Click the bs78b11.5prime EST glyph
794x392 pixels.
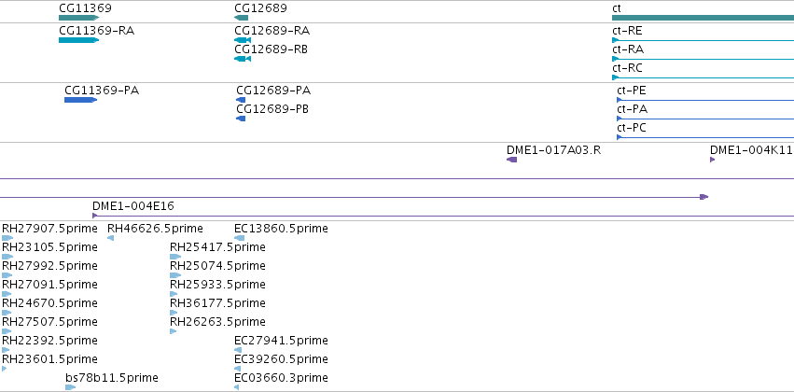[70, 388]
